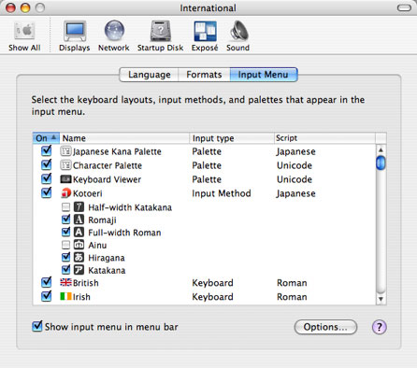Open the Displays preference pane
Screen dimensions: 417x368
75,36
